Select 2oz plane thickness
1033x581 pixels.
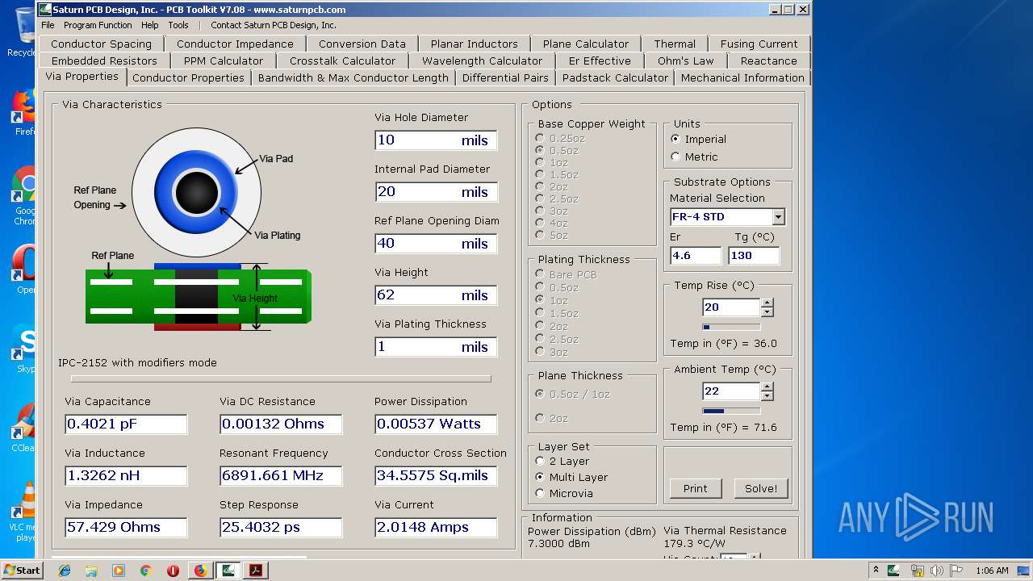[552, 418]
